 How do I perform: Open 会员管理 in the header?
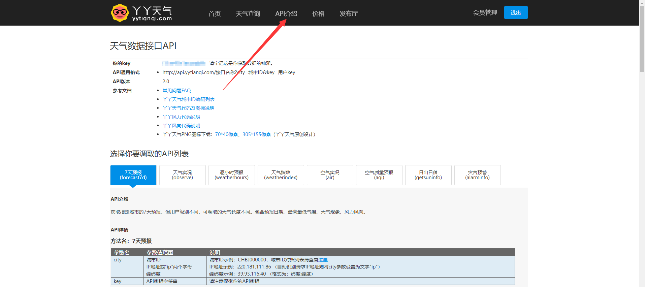485,13
